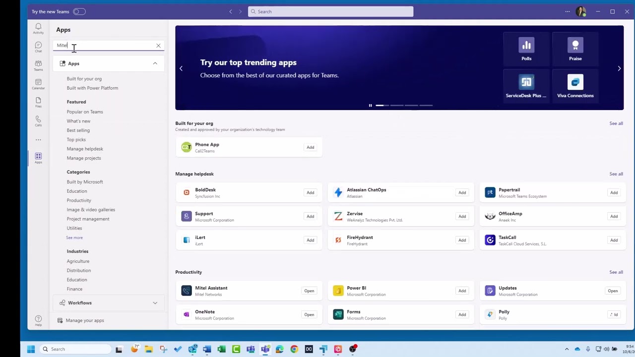This screenshot has width=635, height=357.
Task: Select Built for your org filter
Action: [x=84, y=79]
